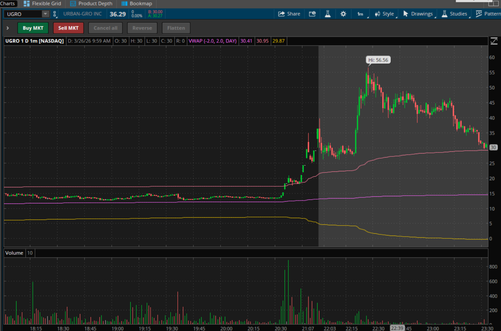Click the Flatten button
501x331 pixels.
coord(176,28)
